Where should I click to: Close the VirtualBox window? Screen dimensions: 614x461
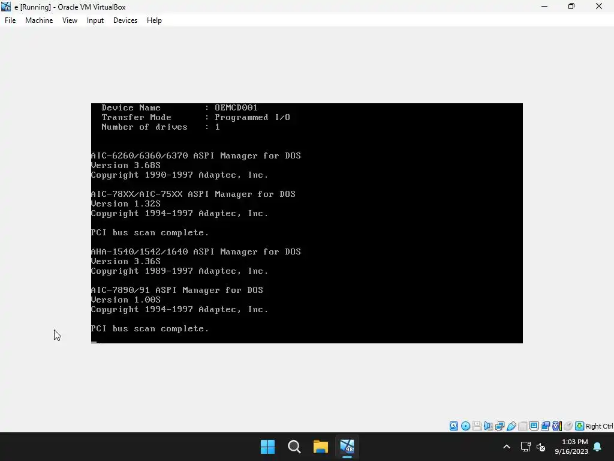pos(599,6)
